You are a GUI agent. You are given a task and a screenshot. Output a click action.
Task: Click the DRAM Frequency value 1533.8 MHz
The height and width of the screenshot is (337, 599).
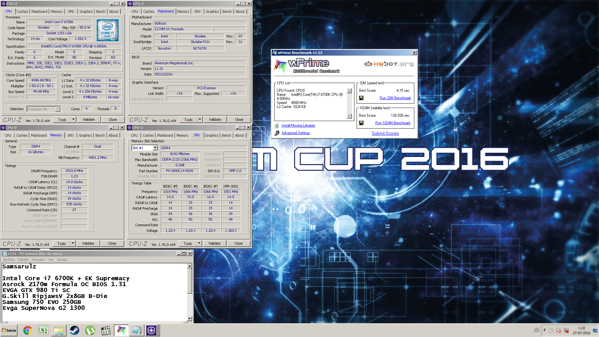pos(74,171)
